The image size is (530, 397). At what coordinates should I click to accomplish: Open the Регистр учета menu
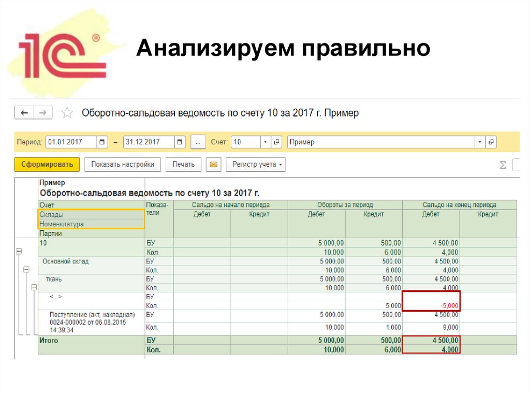(x=255, y=164)
